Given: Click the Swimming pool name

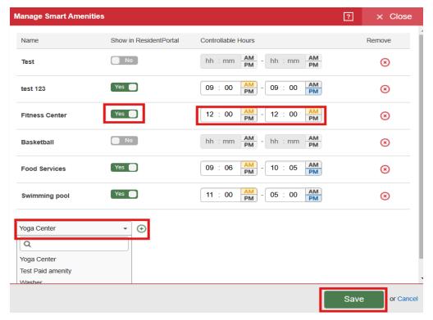Looking at the screenshot, I should [45, 196].
